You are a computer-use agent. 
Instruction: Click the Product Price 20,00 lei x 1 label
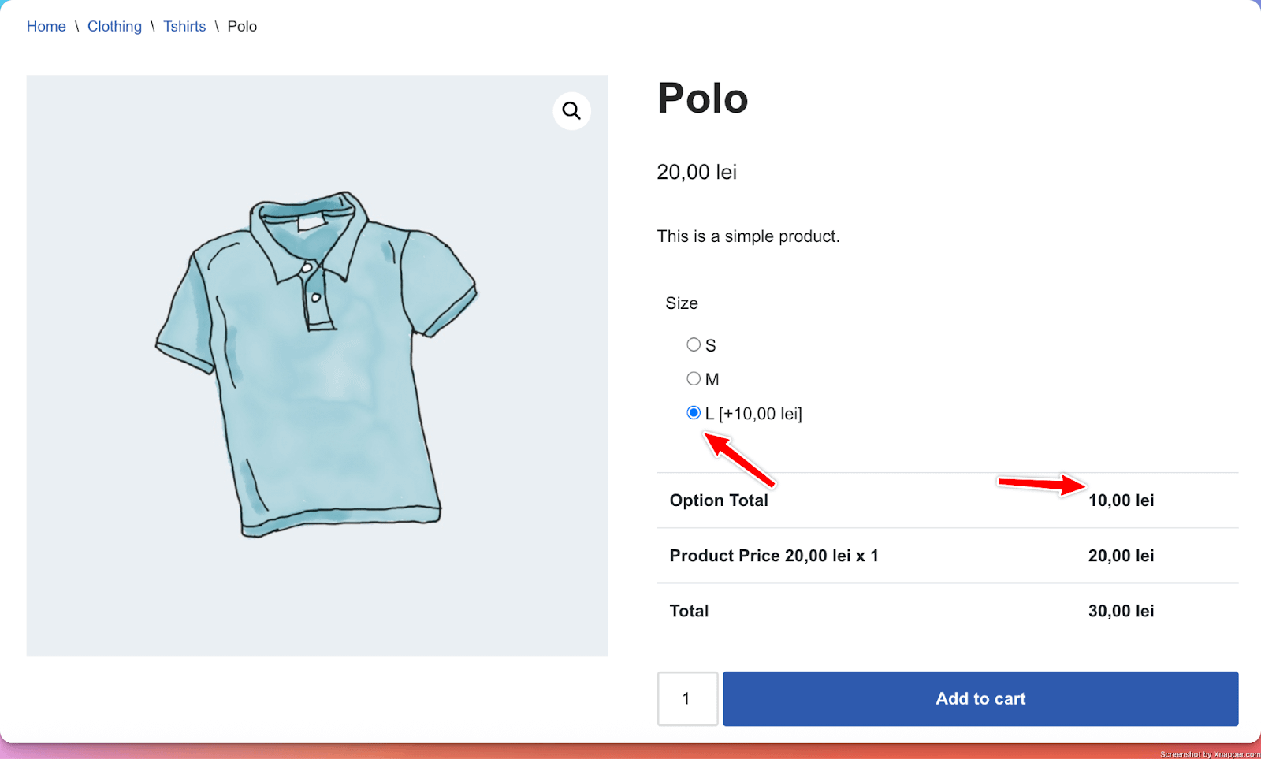pos(774,556)
